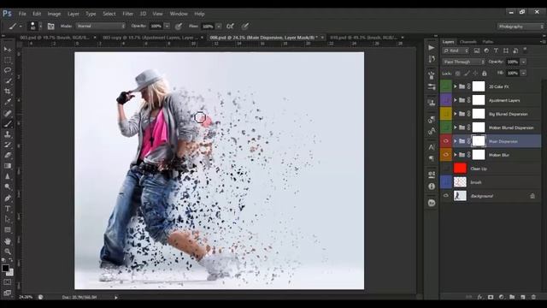Screen dimensions: 547x308
Task: Open the Window menu
Action: click(x=179, y=14)
